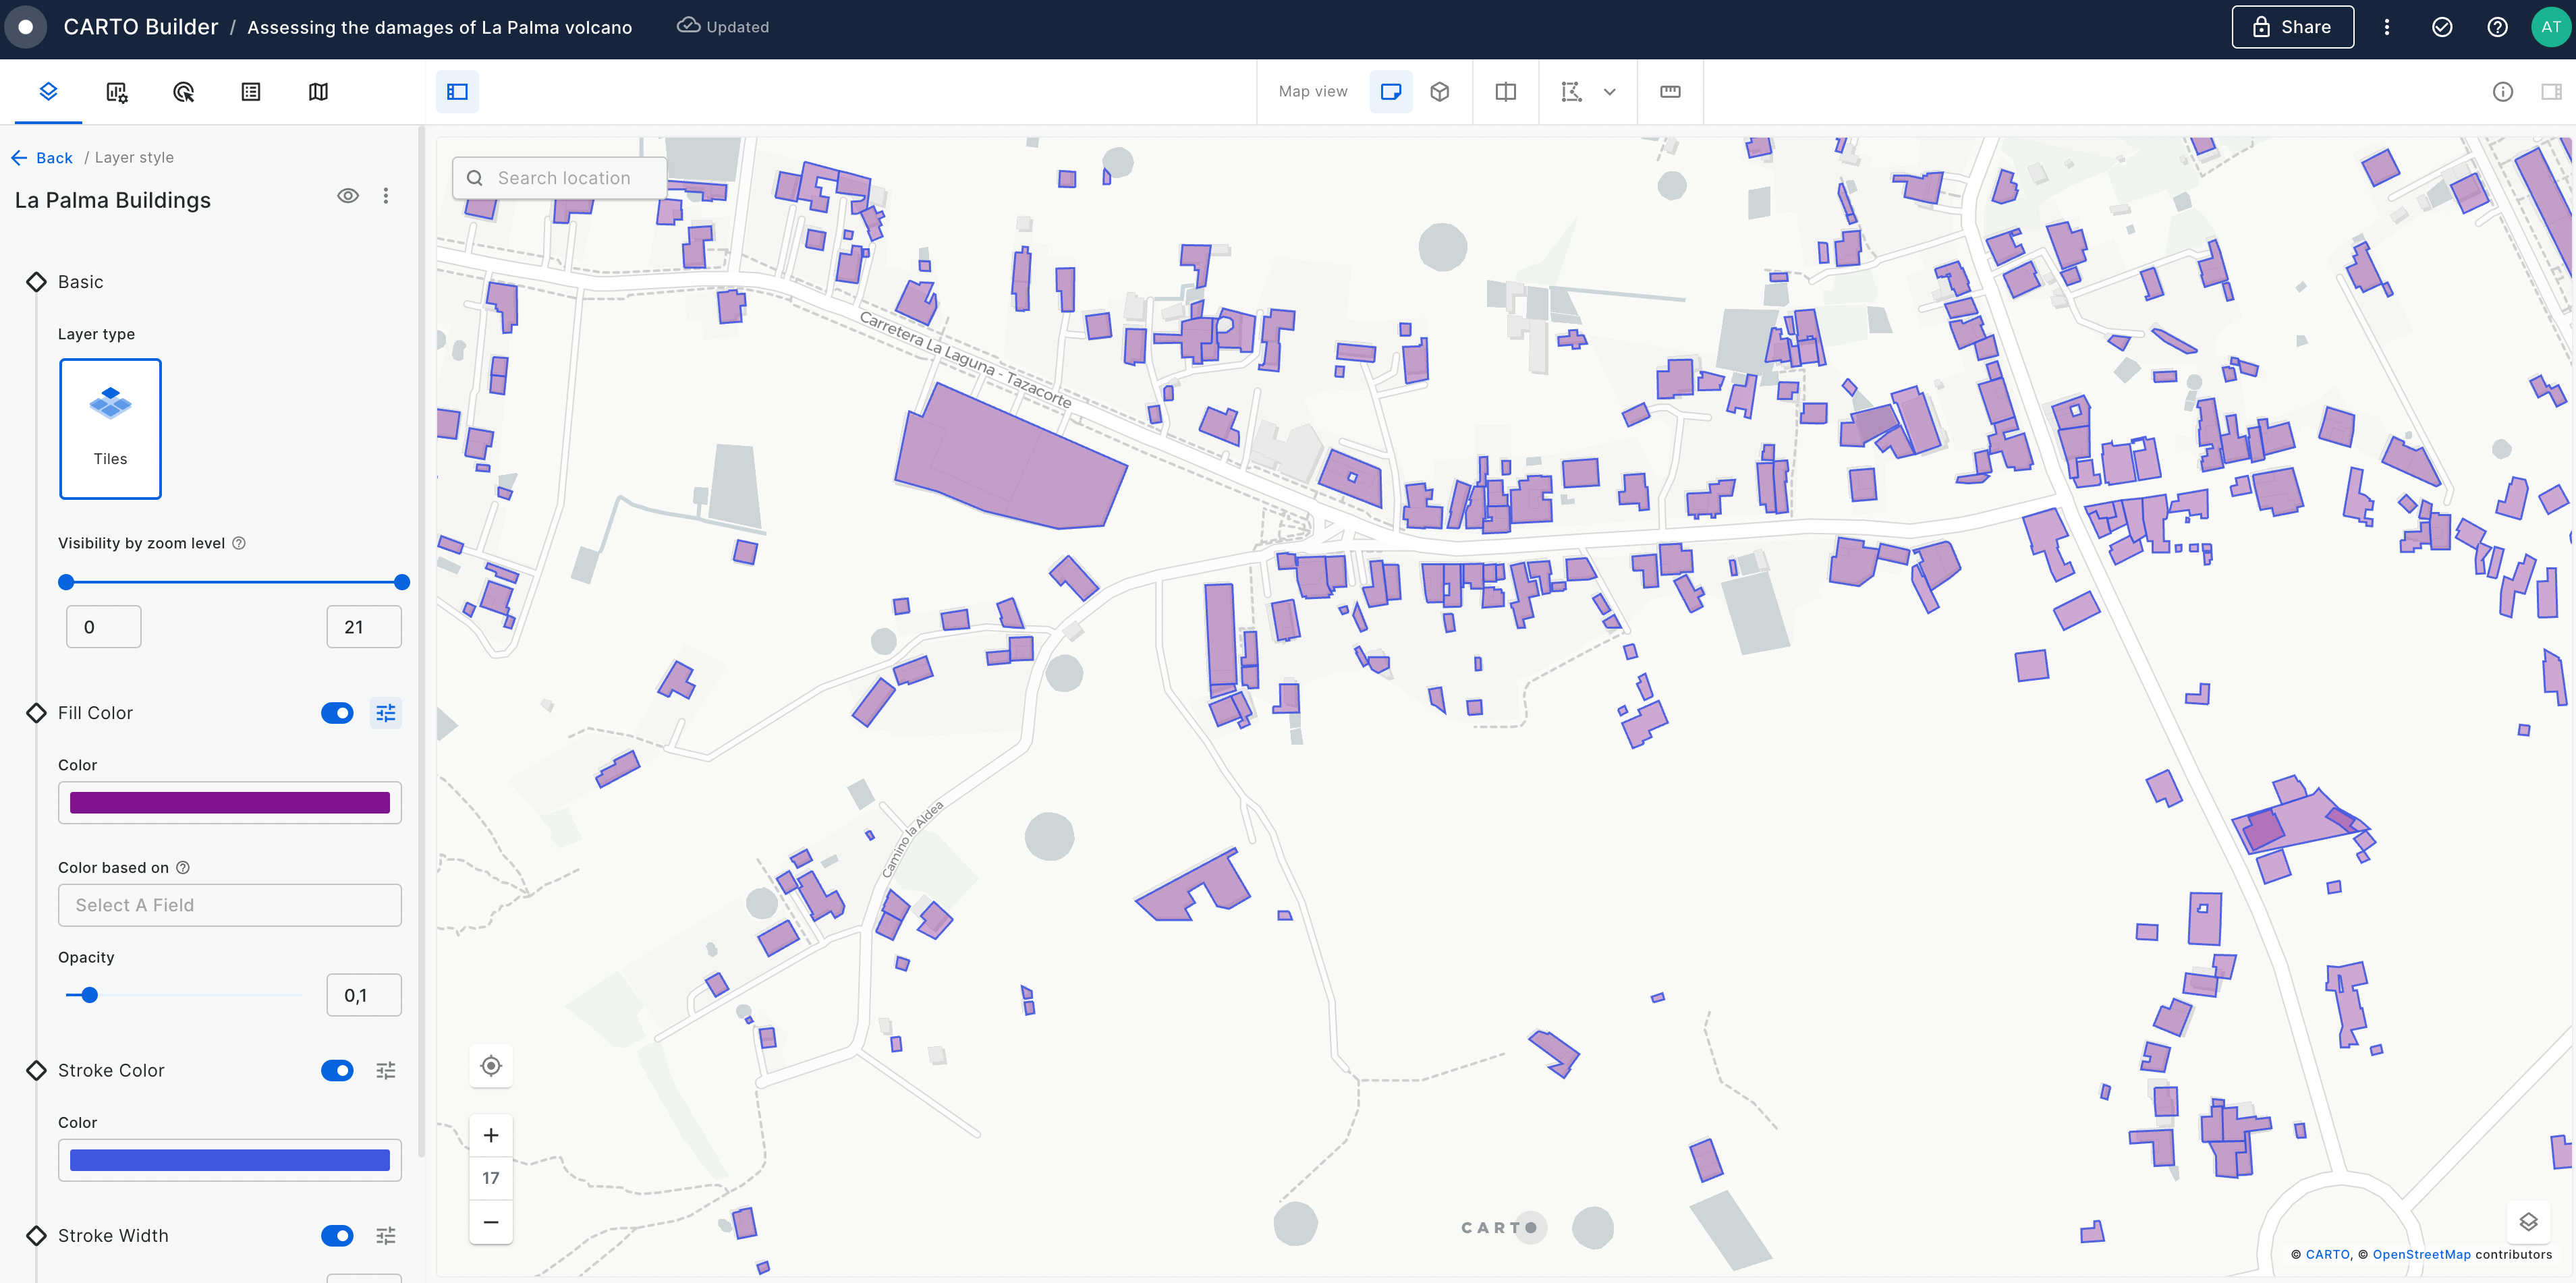Open the map options kebab menu in header

pyautogui.click(x=2386, y=27)
